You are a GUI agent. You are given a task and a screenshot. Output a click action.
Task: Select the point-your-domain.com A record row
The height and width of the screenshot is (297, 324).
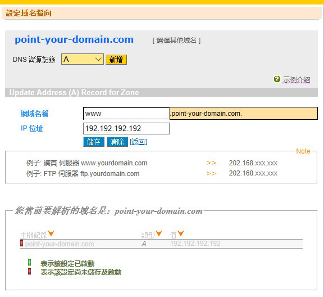(x=161, y=244)
